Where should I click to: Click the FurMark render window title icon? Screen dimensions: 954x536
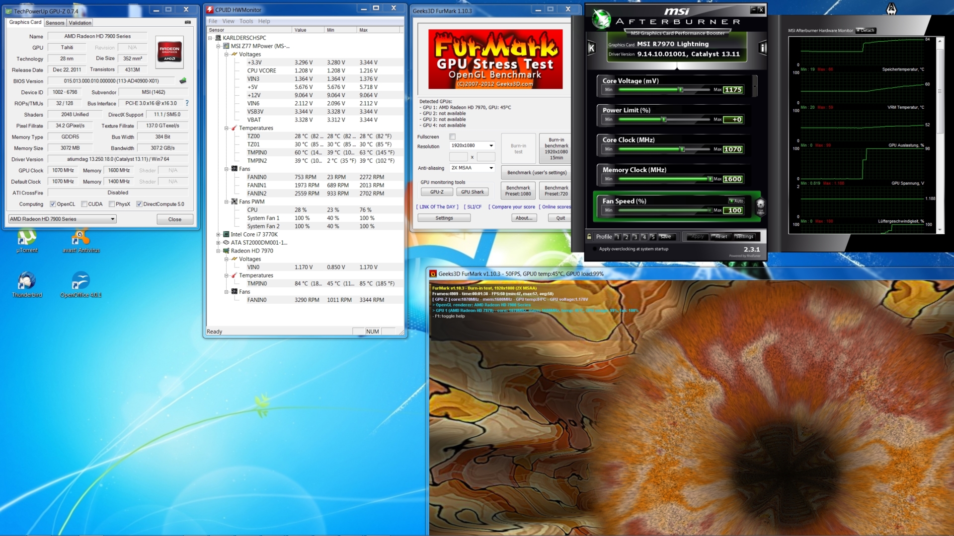(433, 274)
